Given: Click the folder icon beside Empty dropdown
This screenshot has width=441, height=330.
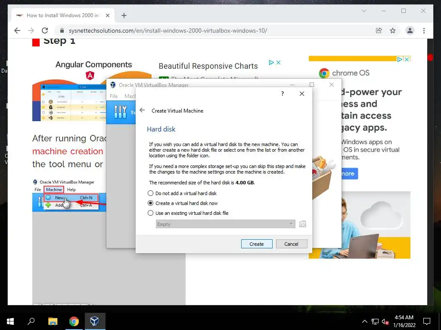Looking at the screenshot, I should click(303, 224).
